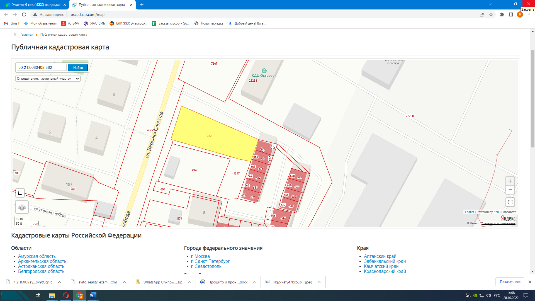Viewport: 535px width, 301px height.
Task: Expand the WhatsApp Unknown zip download options
Action: point(189,282)
